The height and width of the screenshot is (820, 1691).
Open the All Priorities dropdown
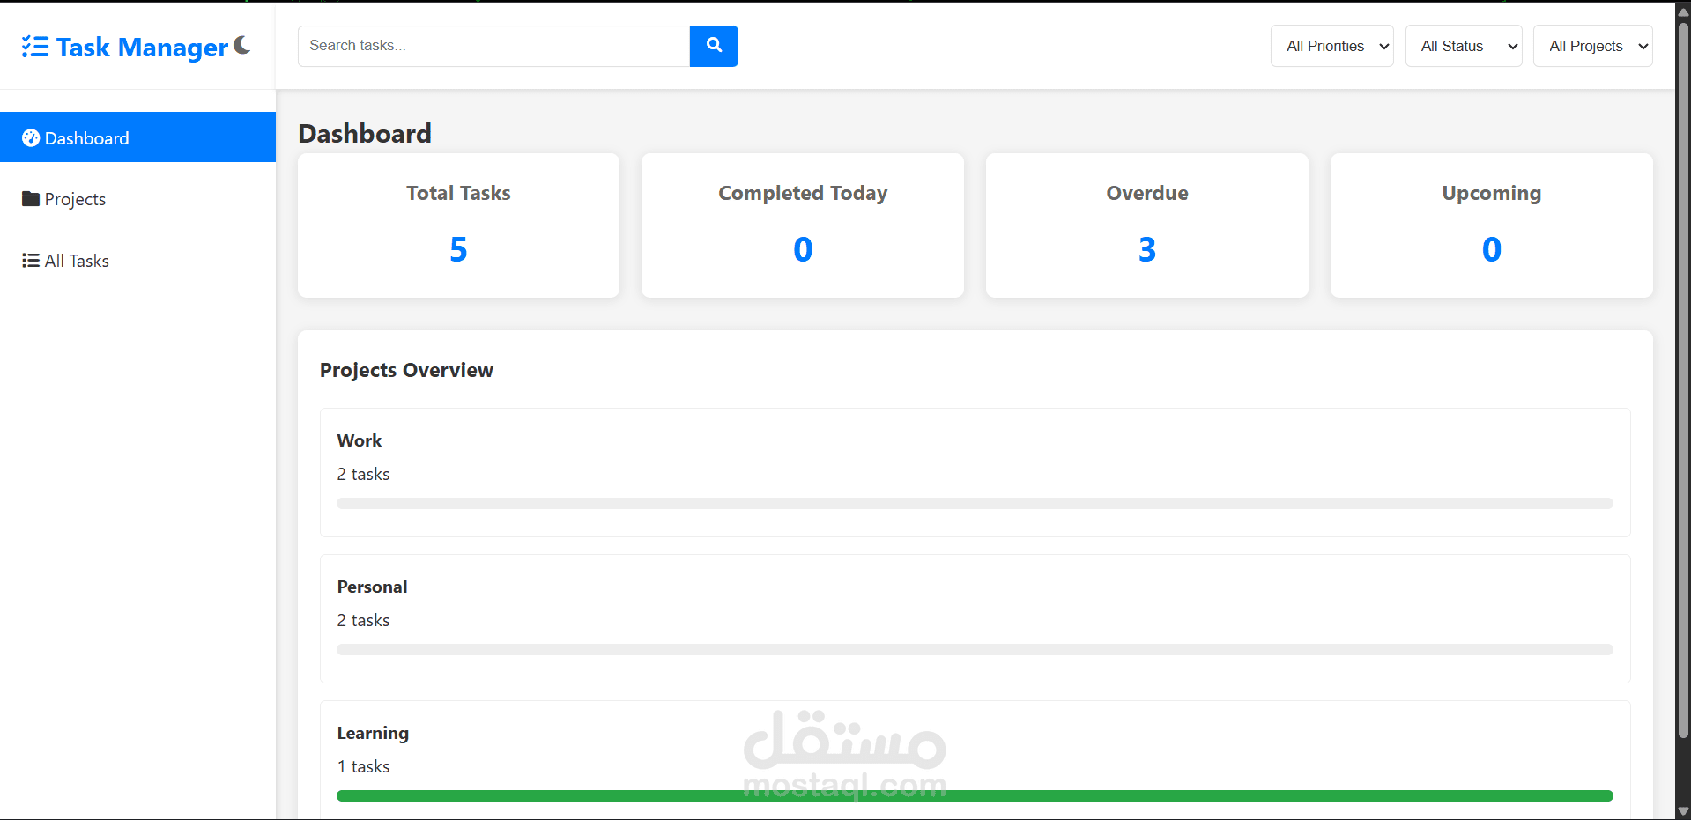click(1331, 46)
